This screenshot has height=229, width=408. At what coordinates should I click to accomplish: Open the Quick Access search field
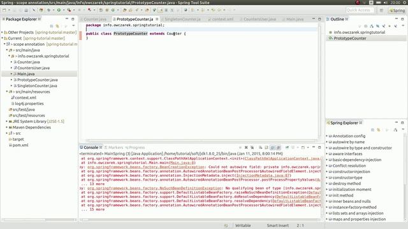coord(360,10)
